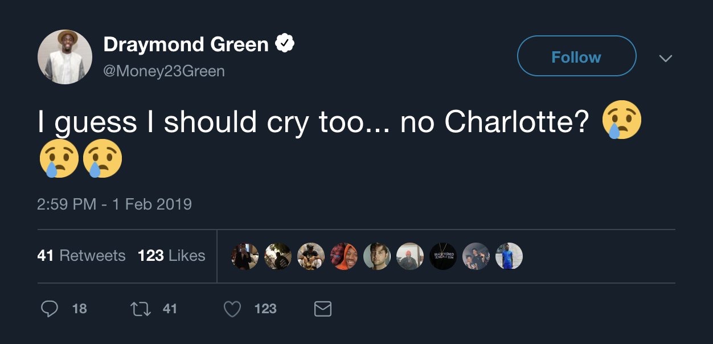The image size is (713, 344).
Task: Open first liker avatar in the row
Action: click(245, 256)
